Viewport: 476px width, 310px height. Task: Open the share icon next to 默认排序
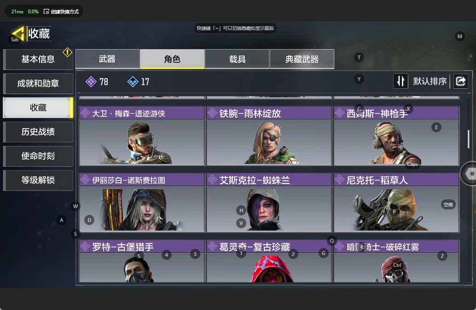460,81
